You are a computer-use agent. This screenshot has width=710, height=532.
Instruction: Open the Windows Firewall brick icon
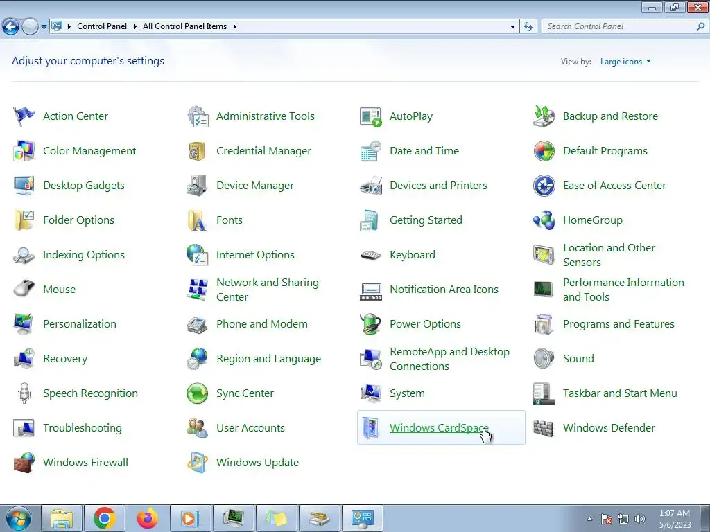point(24,462)
